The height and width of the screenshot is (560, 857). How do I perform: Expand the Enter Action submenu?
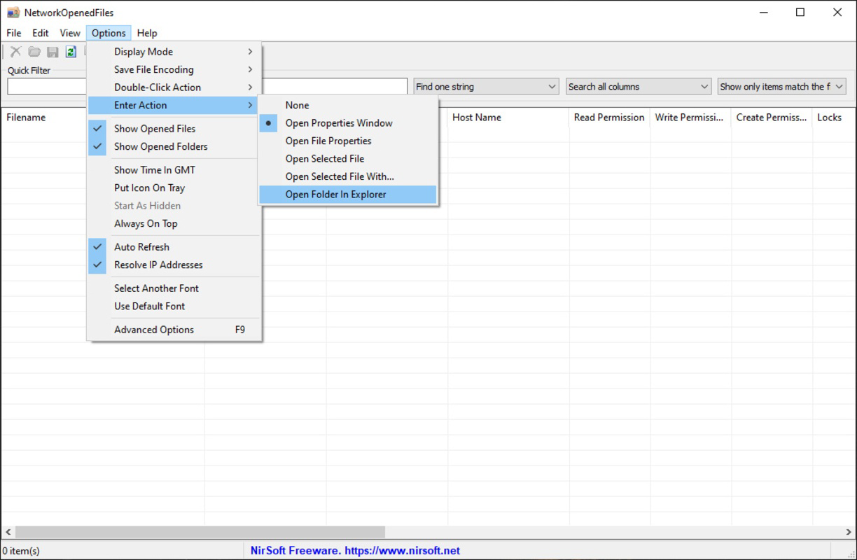coord(174,105)
